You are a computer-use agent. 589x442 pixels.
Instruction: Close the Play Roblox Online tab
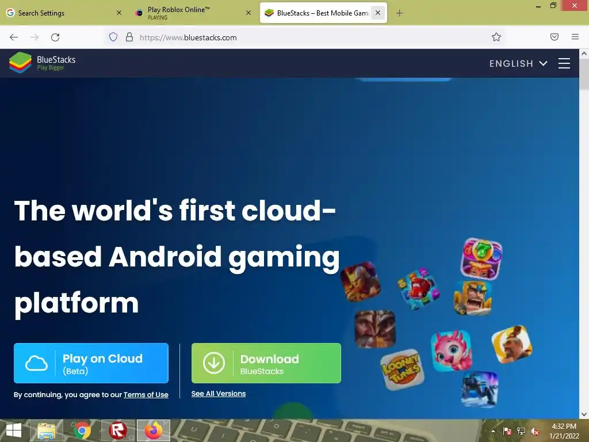coord(248,13)
